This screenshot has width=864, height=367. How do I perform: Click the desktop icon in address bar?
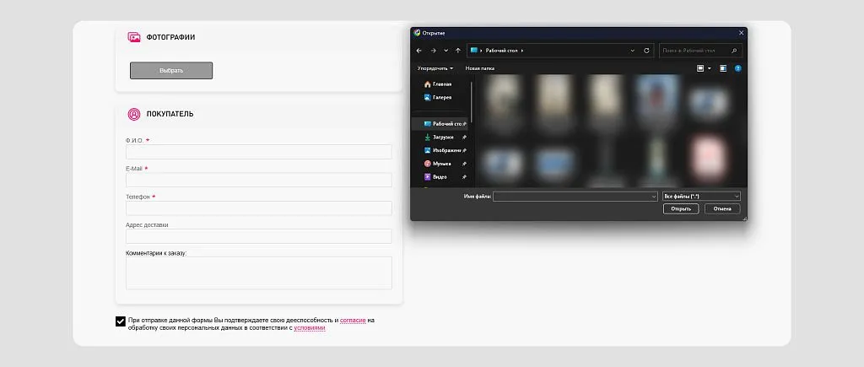point(474,51)
